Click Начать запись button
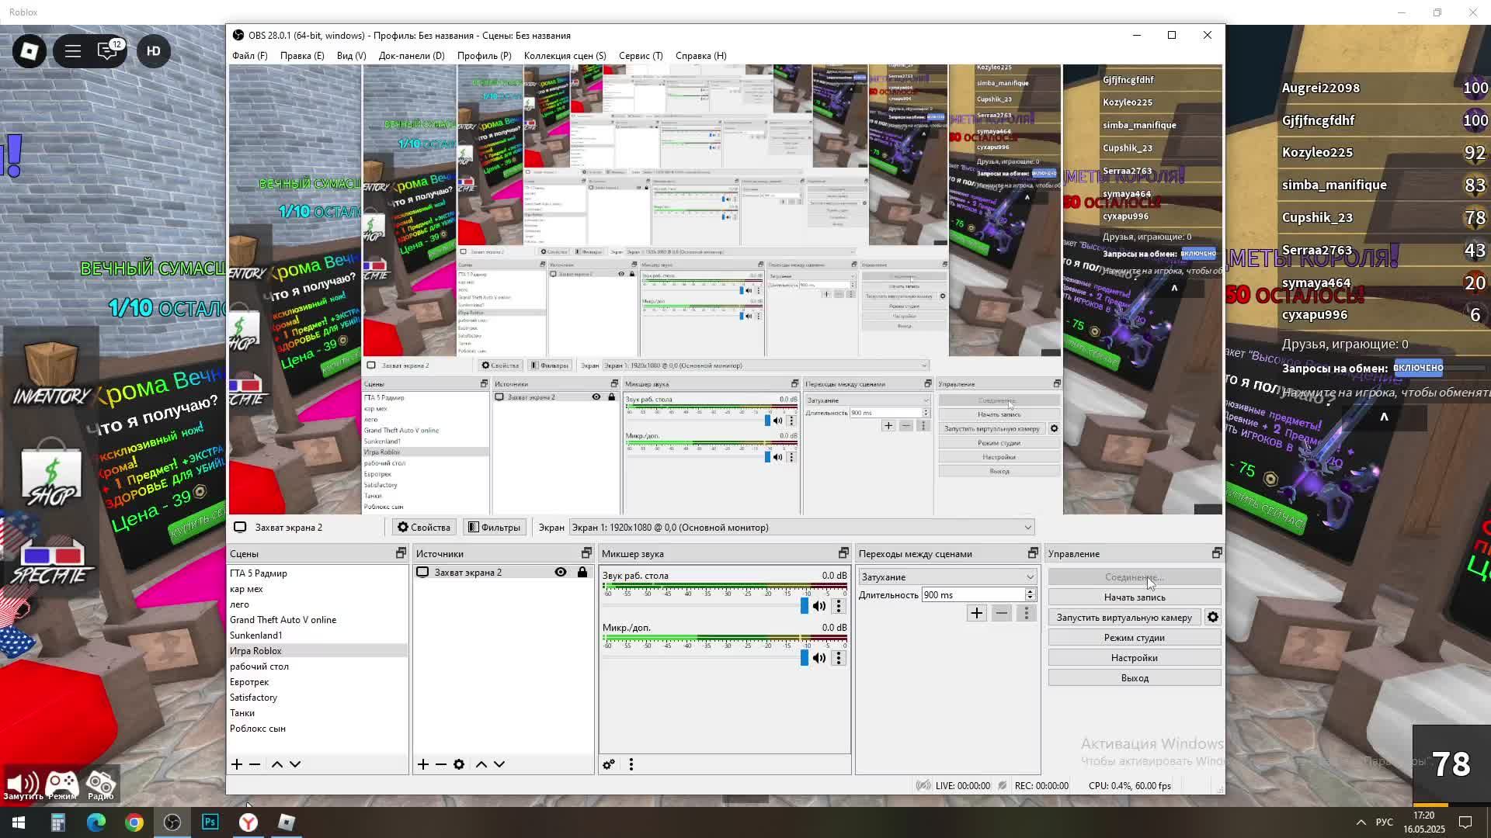The height and width of the screenshot is (838, 1491). [1135, 597]
